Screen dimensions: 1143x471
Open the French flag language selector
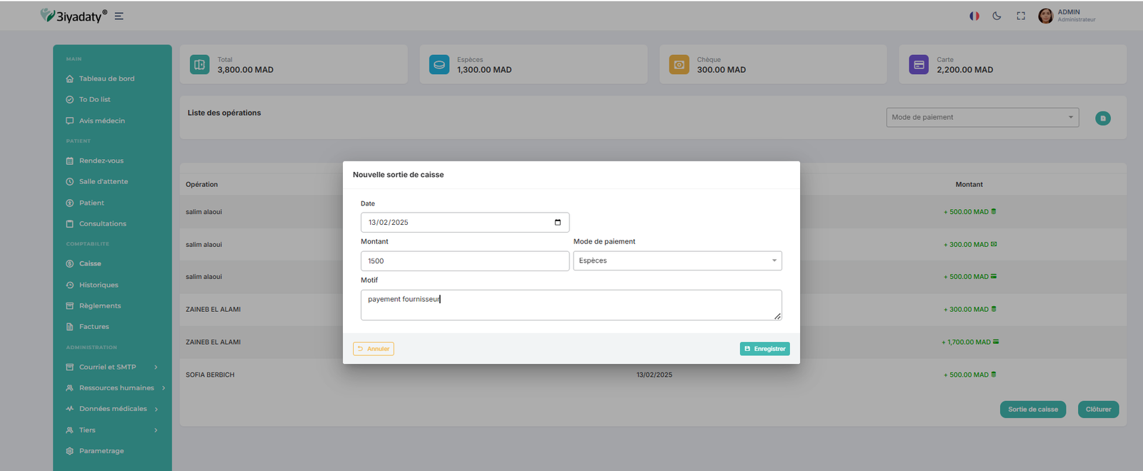[x=974, y=16]
